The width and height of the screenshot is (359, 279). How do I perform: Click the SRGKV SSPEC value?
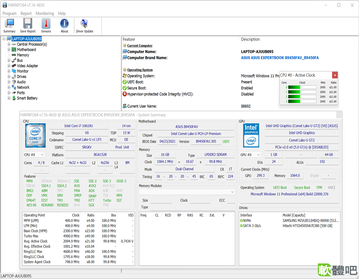coord(87,147)
